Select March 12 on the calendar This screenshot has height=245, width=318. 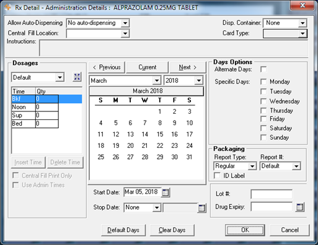pyautogui.click(x=116, y=134)
